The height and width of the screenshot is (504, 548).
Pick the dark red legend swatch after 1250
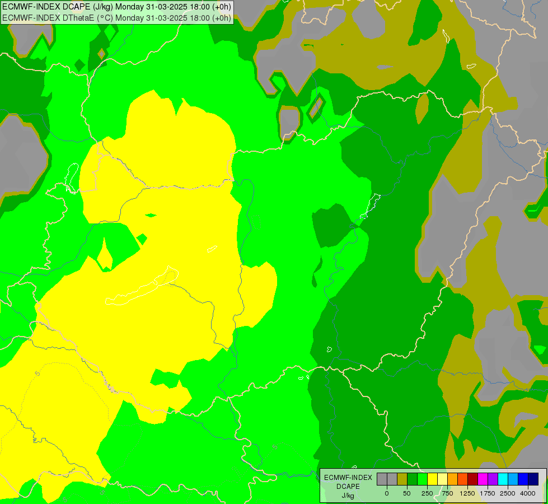(473, 479)
